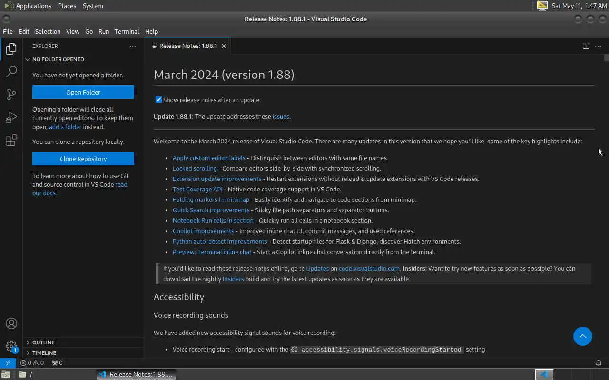Open the Source Control view icon

[11, 95]
